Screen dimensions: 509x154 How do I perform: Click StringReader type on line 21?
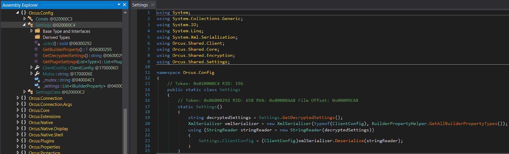[222, 130]
